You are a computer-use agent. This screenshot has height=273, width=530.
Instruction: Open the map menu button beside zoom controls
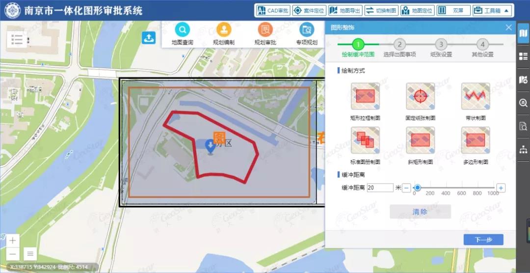point(30,254)
